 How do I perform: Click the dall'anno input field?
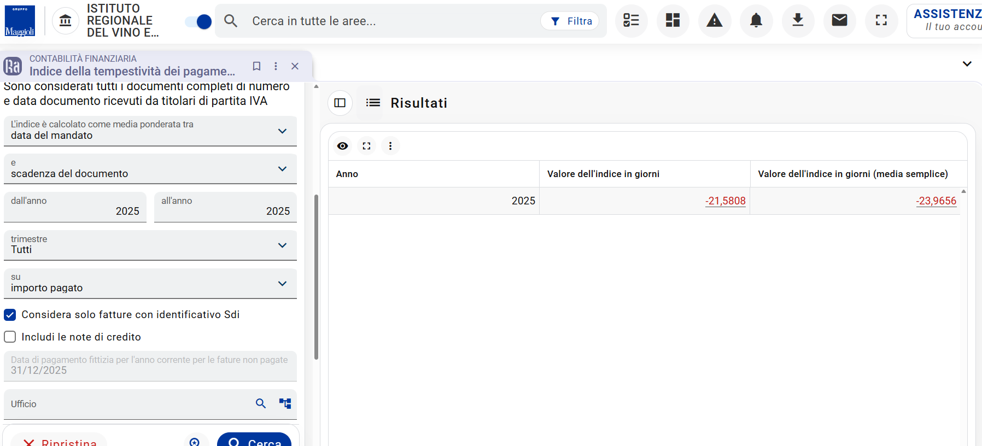click(x=75, y=207)
